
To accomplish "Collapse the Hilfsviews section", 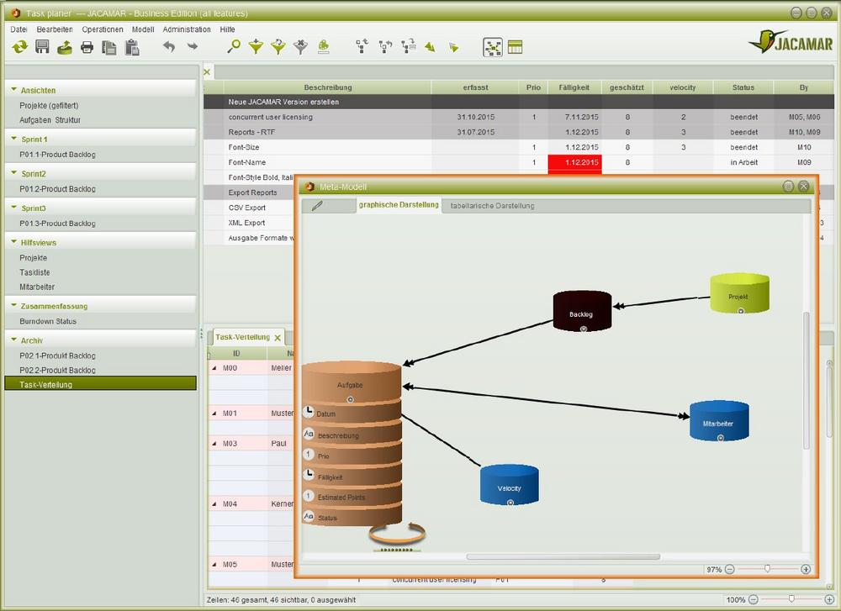I will tap(14, 242).
